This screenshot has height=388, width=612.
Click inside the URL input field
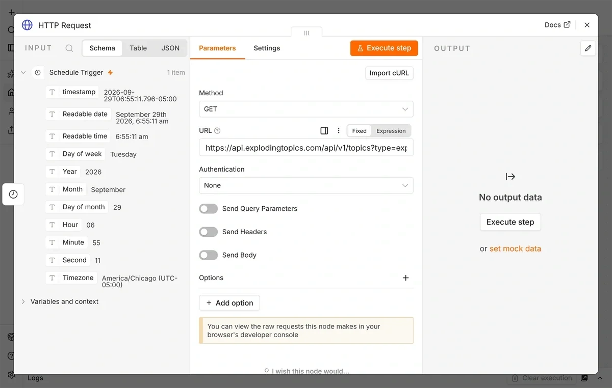point(306,148)
